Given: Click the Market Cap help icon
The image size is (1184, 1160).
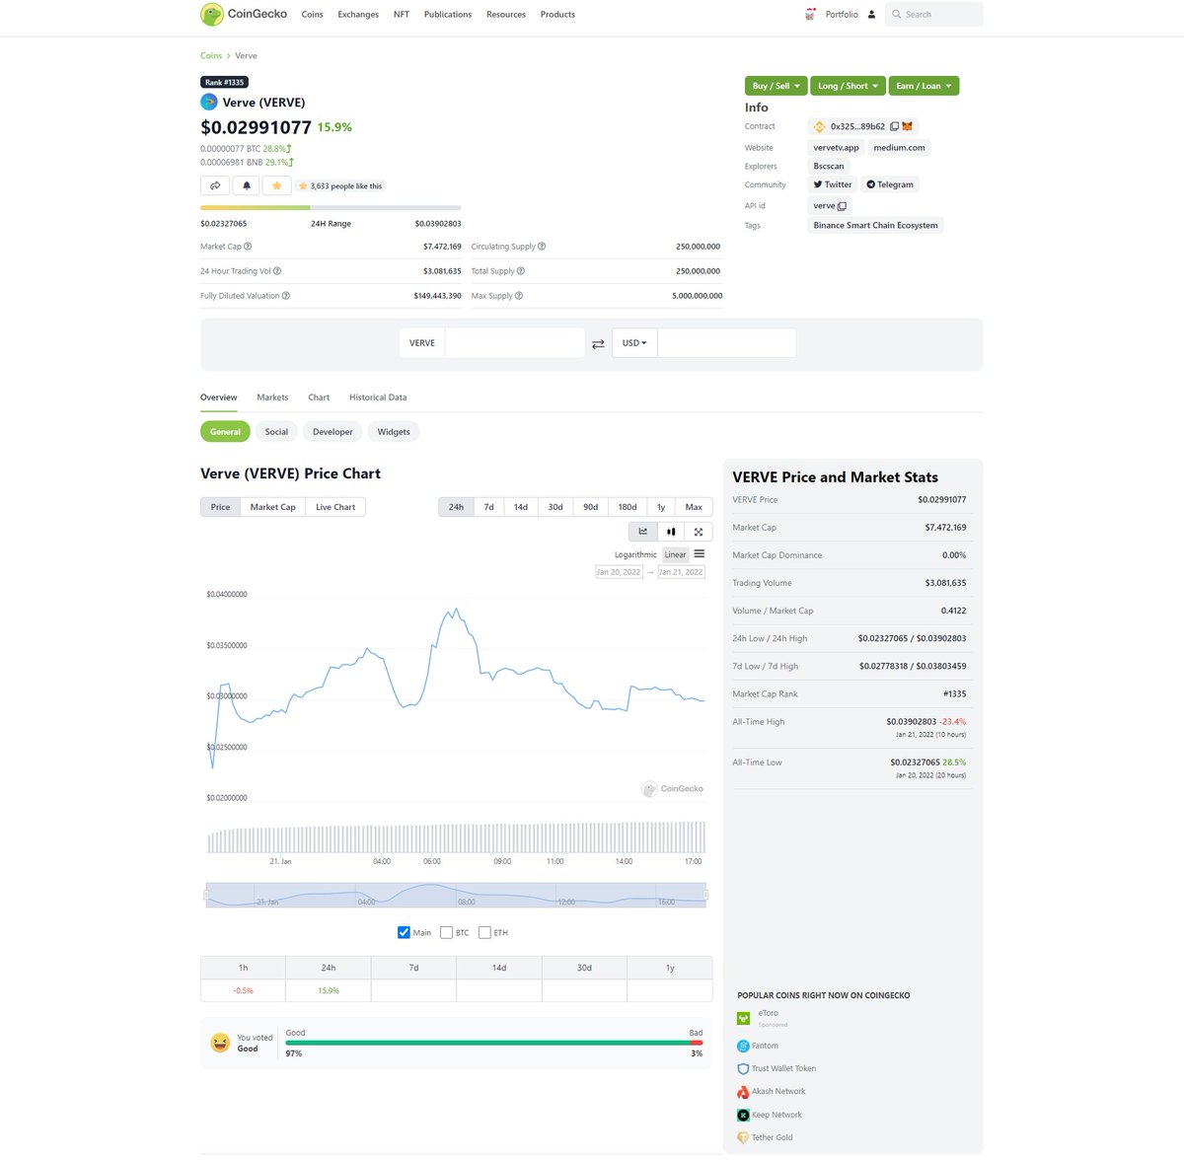Looking at the screenshot, I should tap(248, 247).
